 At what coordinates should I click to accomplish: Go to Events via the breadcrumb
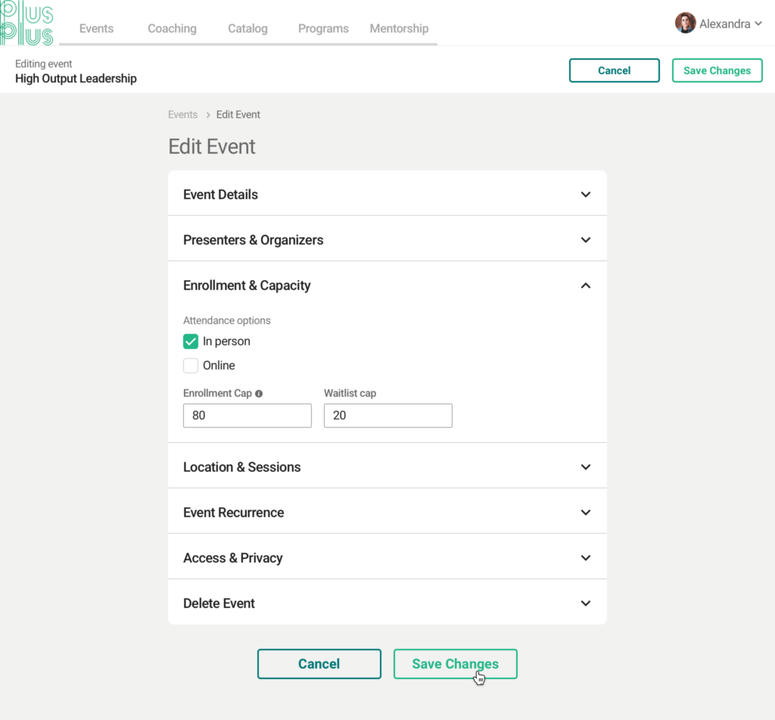(183, 115)
